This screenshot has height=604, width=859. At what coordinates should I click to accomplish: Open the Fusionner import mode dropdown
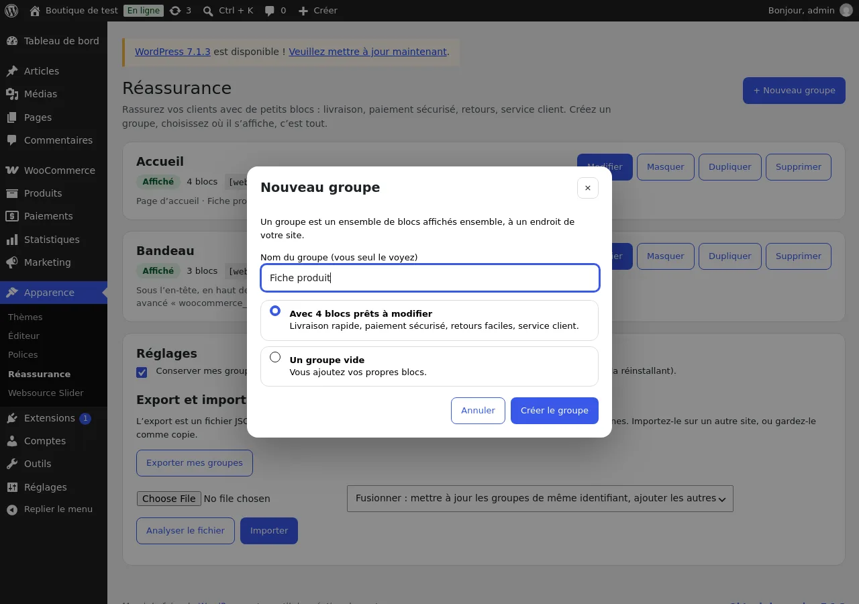(x=540, y=499)
